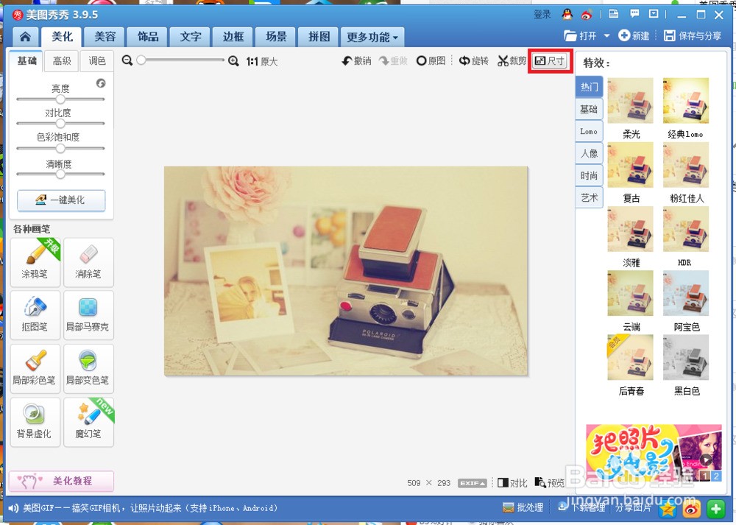The width and height of the screenshot is (736, 525).
Task: Switch to the 调色 color tab
Action: tap(96, 61)
